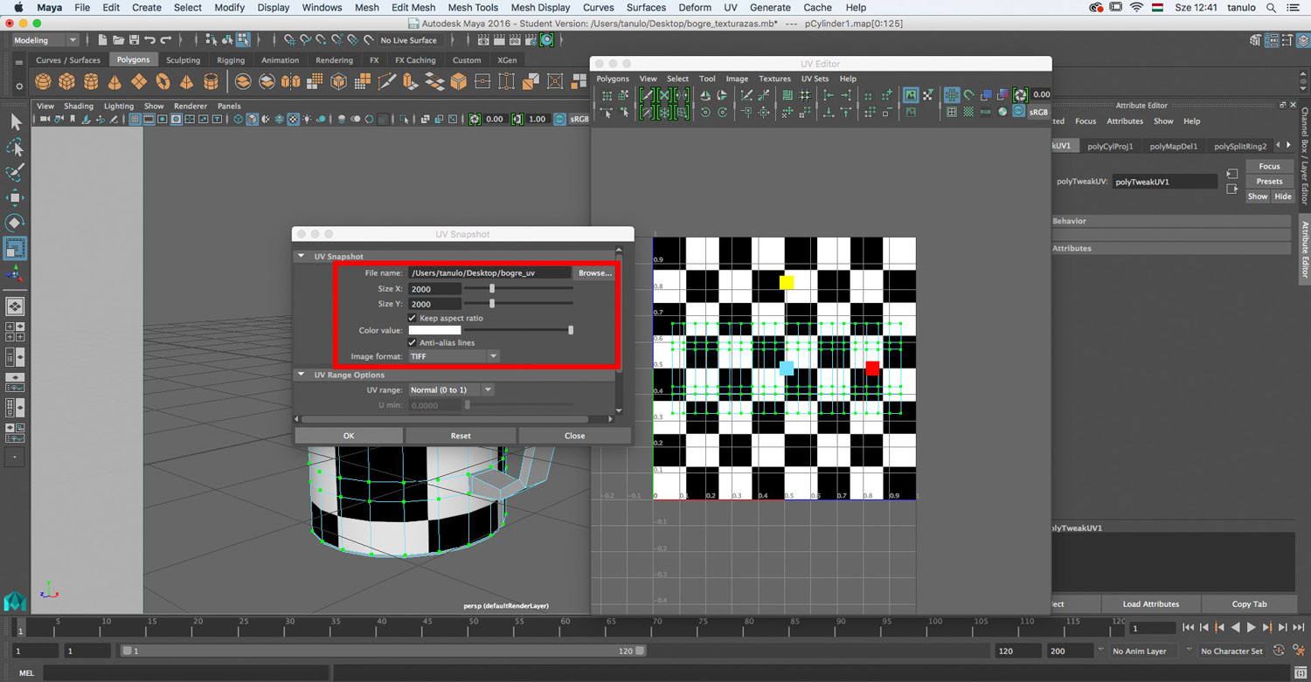
Task: Open the Edit Mesh menu
Action: 413,7
